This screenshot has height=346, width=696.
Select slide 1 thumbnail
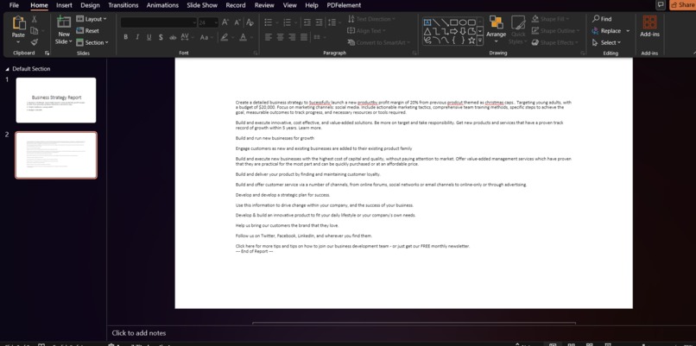(x=56, y=100)
